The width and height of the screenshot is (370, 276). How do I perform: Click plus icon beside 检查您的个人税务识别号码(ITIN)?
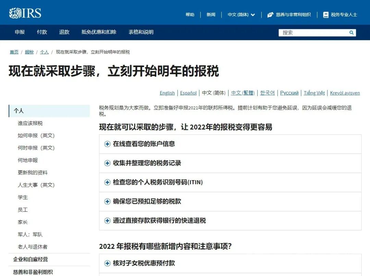pyautogui.click(x=107, y=182)
